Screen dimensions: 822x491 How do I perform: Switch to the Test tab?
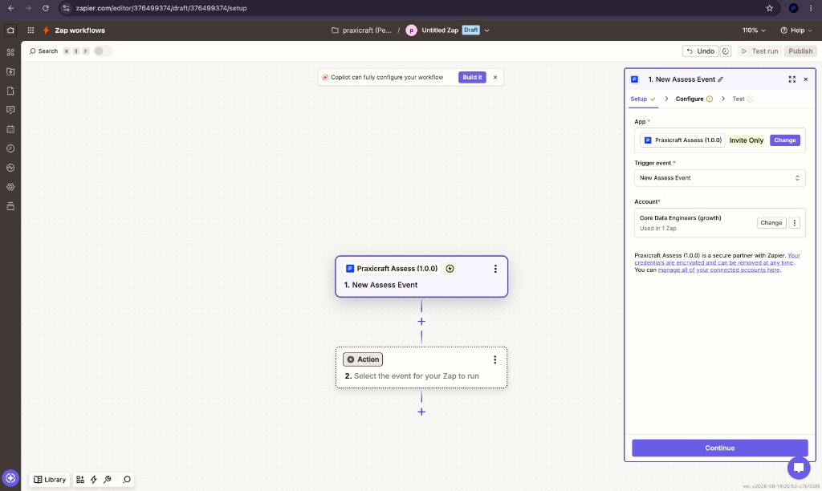coord(743,99)
